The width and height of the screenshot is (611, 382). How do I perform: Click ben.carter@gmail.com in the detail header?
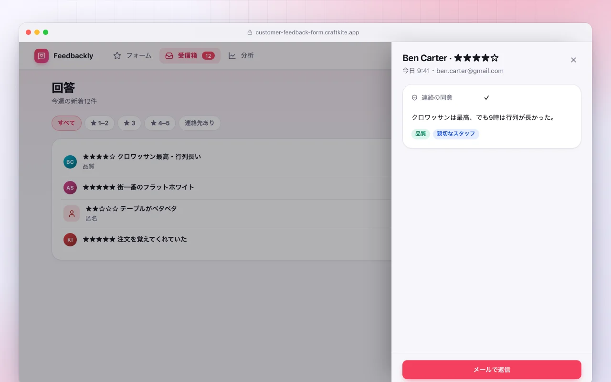[470, 71]
